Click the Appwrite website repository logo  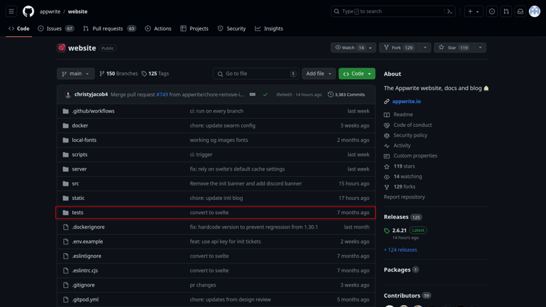(61, 48)
